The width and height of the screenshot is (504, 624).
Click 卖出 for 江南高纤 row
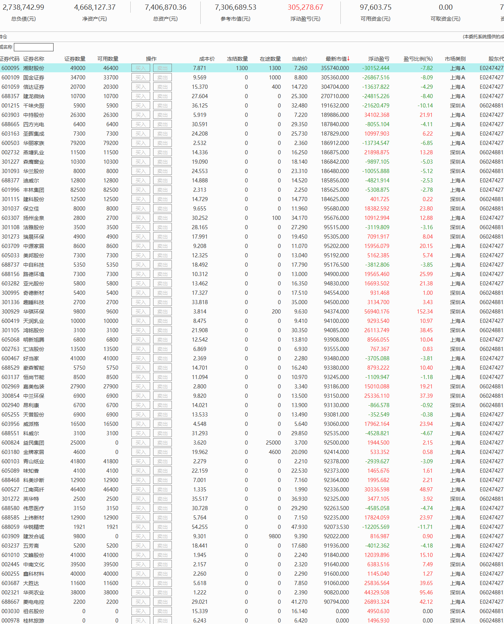click(x=163, y=490)
